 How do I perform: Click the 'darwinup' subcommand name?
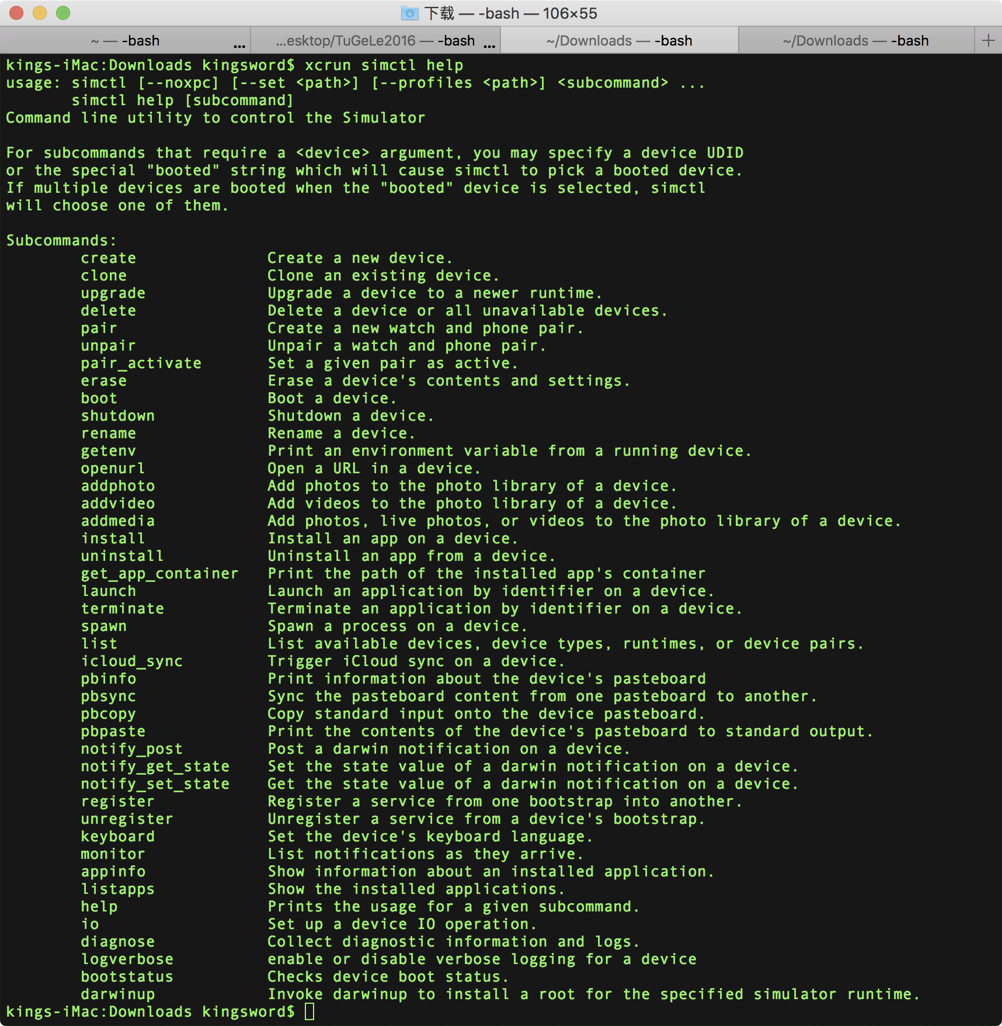[x=118, y=994]
